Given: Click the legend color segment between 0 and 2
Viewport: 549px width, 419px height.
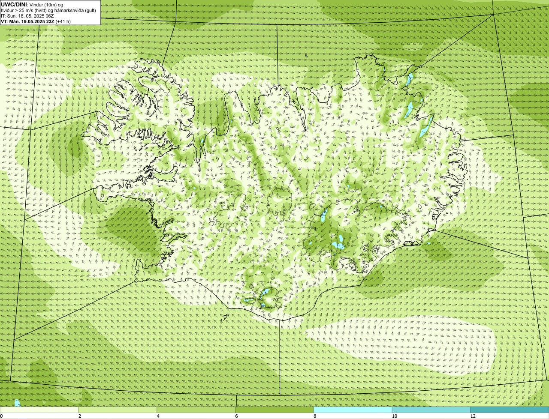Looking at the screenshot, I should point(39,410).
